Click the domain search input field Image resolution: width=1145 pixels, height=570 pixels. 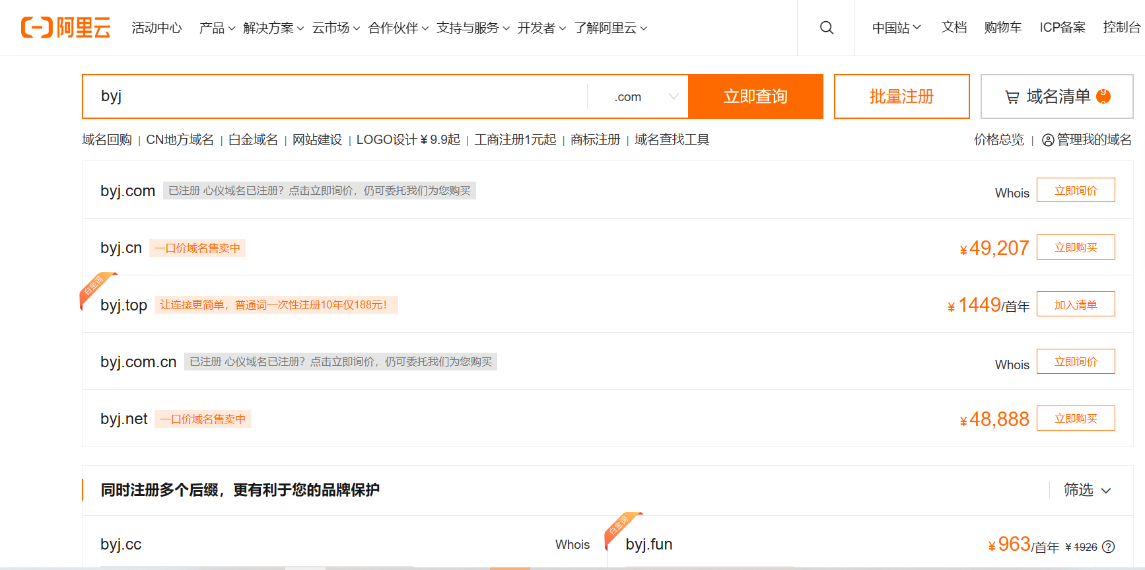(x=335, y=96)
